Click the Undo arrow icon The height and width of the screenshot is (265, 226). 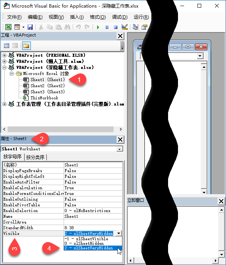click(79, 27)
